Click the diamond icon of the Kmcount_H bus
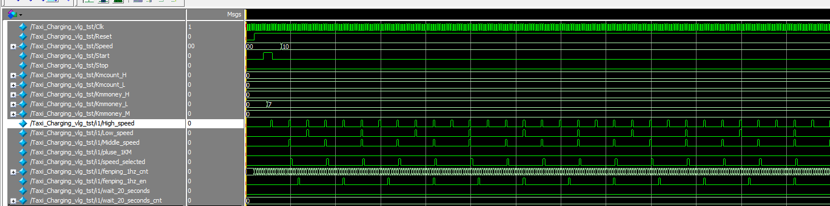This screenshot has height=206, width=830. pyautogui.click(x=23, y=75)
